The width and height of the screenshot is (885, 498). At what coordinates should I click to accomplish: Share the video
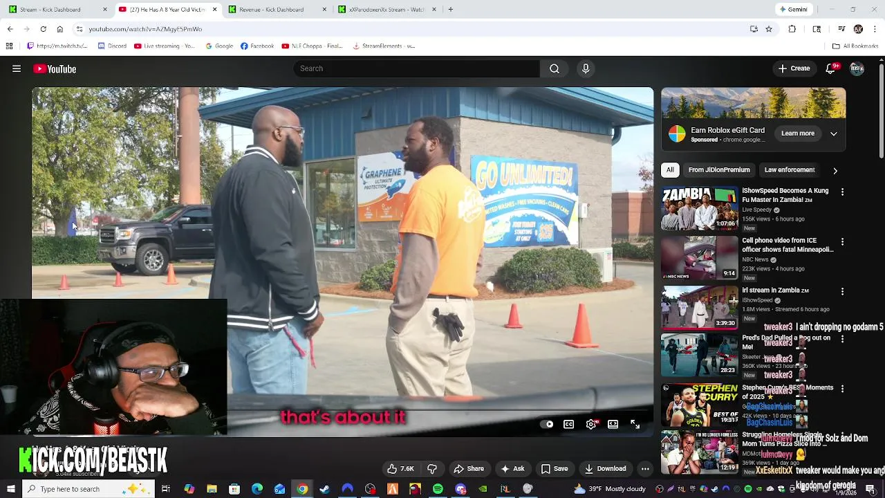[469, 468]
